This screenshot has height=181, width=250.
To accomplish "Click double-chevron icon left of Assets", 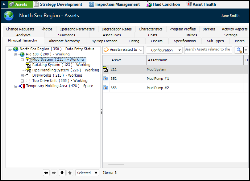I will coord(4,4).
